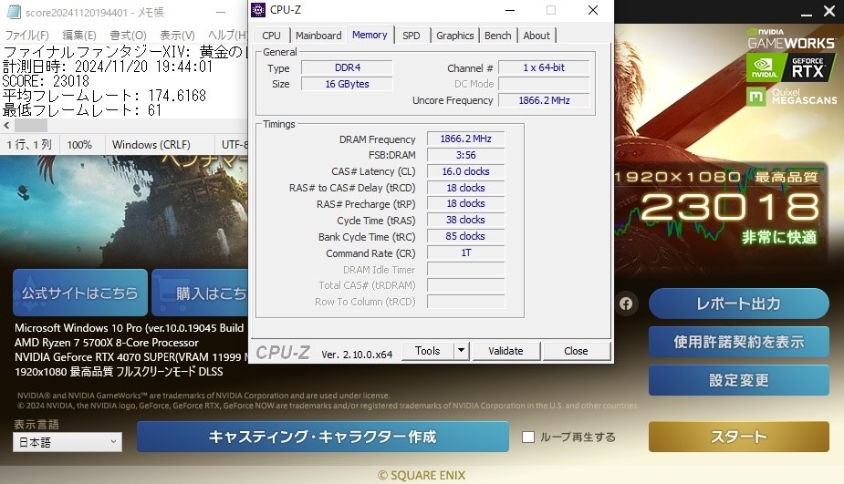The width and height of the screenshot is (844, 484).
Task: Click the レポート出力 button
Action: 738,304
